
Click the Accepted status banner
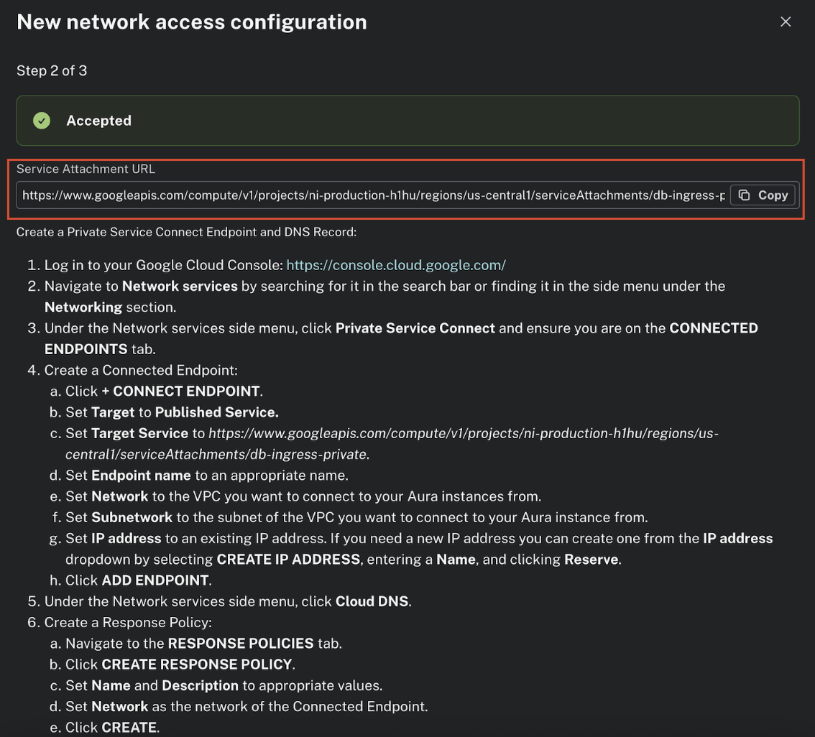click(407, 121)
